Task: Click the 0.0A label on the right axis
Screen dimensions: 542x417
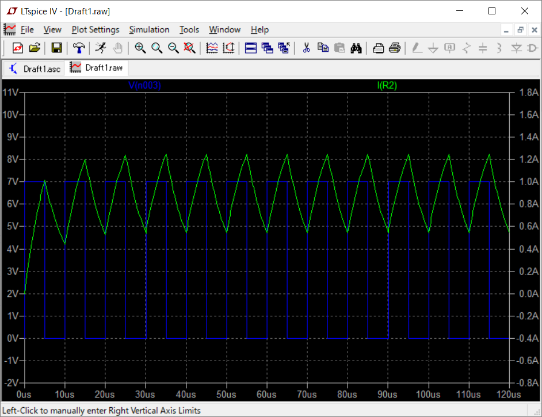Action: (x=529, y=294)
